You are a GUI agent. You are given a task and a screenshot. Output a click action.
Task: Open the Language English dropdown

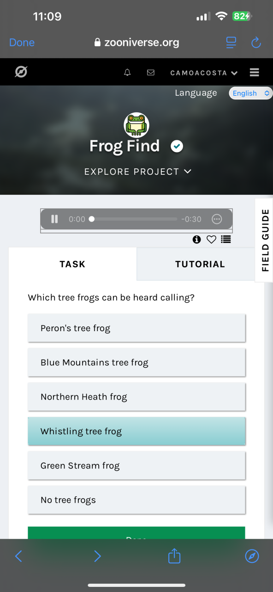pos(251,93)
